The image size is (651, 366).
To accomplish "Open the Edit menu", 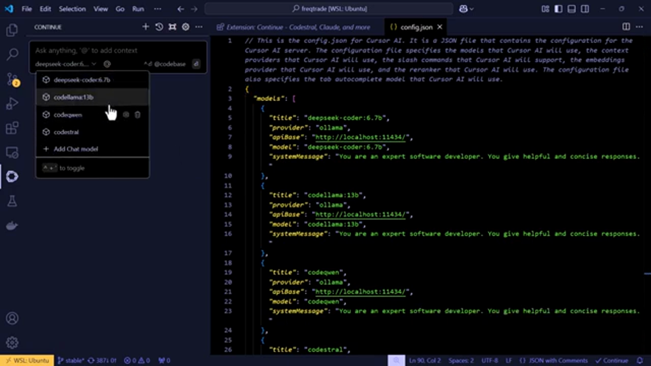I will [45, 9].
